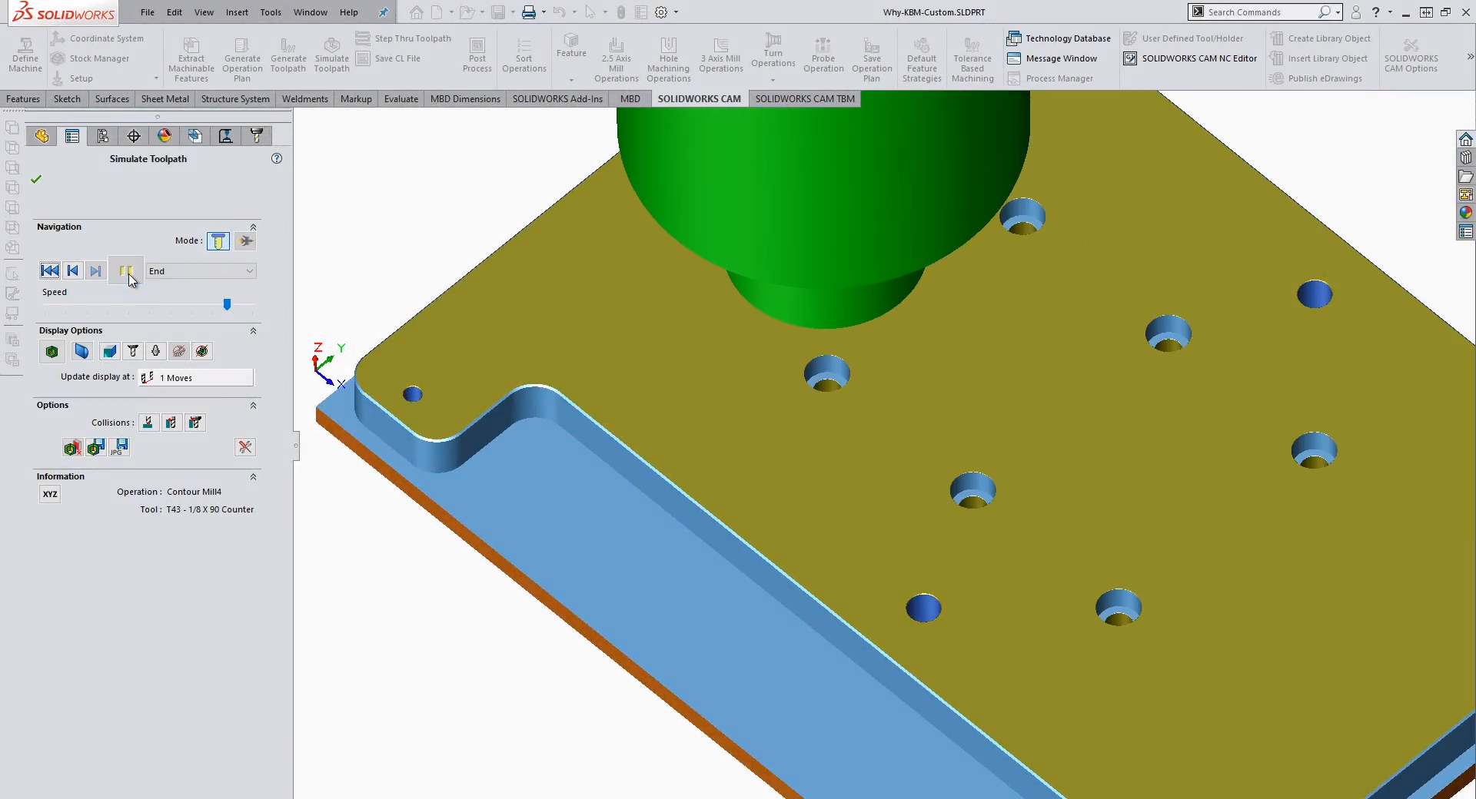Open Custom Properties in task pane
This screenshot has height=799, width=1476.
coord(1466,231)
